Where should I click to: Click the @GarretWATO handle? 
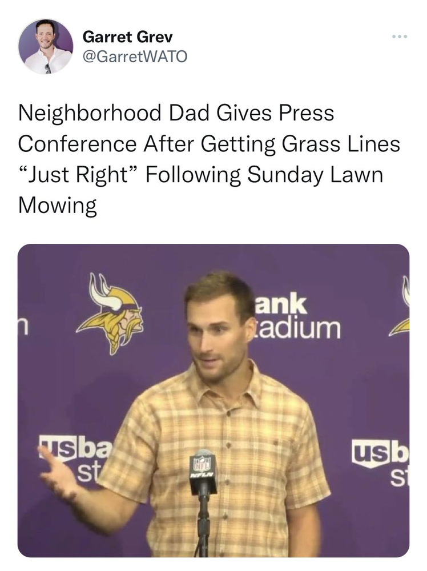(135, 57)
